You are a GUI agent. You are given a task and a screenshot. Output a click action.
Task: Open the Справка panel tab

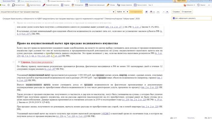176,12
